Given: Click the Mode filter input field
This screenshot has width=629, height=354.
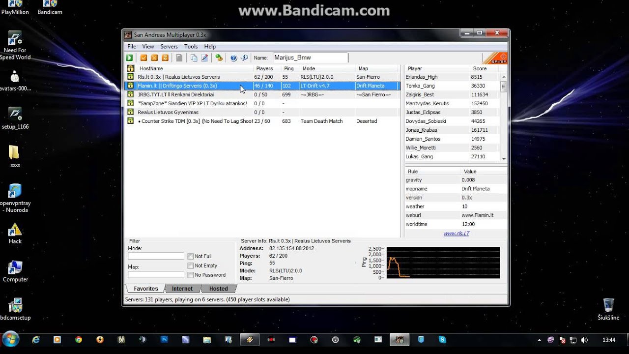Looking at the screenshot, I should 156,256.
